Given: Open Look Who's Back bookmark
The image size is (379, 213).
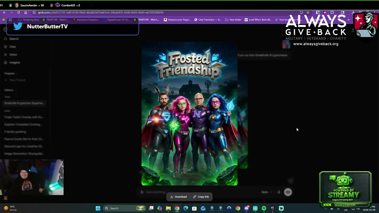Looking at the screenshot, I should (258, 20).
